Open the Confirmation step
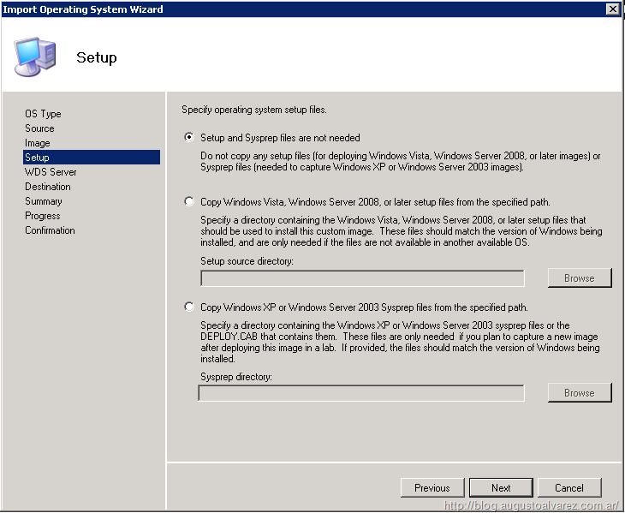Image resolution: width=625 pixels, height=513 pixels. coord(50,230)
